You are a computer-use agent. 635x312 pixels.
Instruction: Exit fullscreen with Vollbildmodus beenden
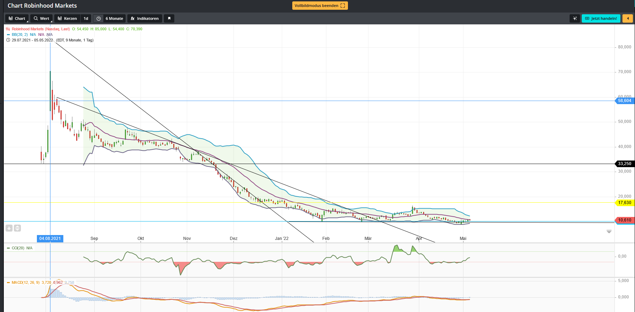(320, 6)
